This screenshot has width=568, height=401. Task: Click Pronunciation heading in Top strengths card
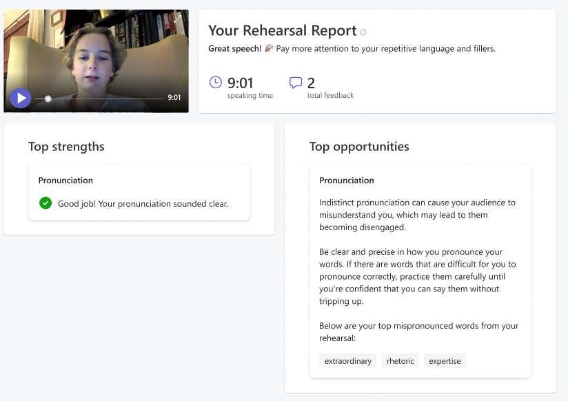(65, 181)
